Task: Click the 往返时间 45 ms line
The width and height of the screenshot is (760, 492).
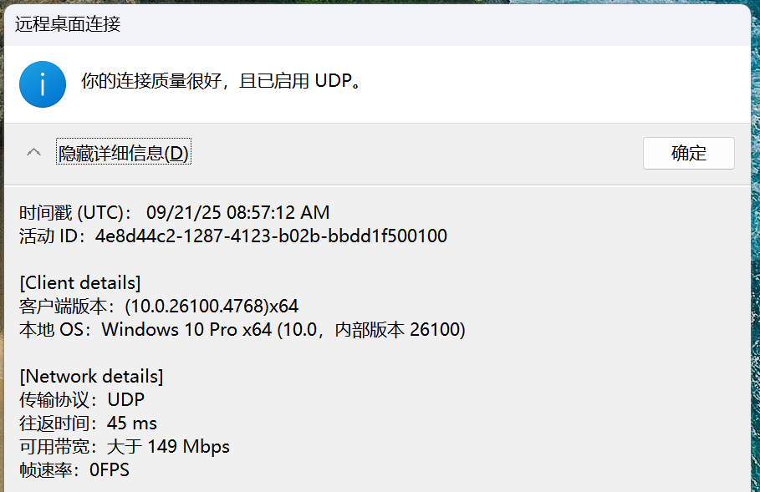Action: tap(88, 423)
